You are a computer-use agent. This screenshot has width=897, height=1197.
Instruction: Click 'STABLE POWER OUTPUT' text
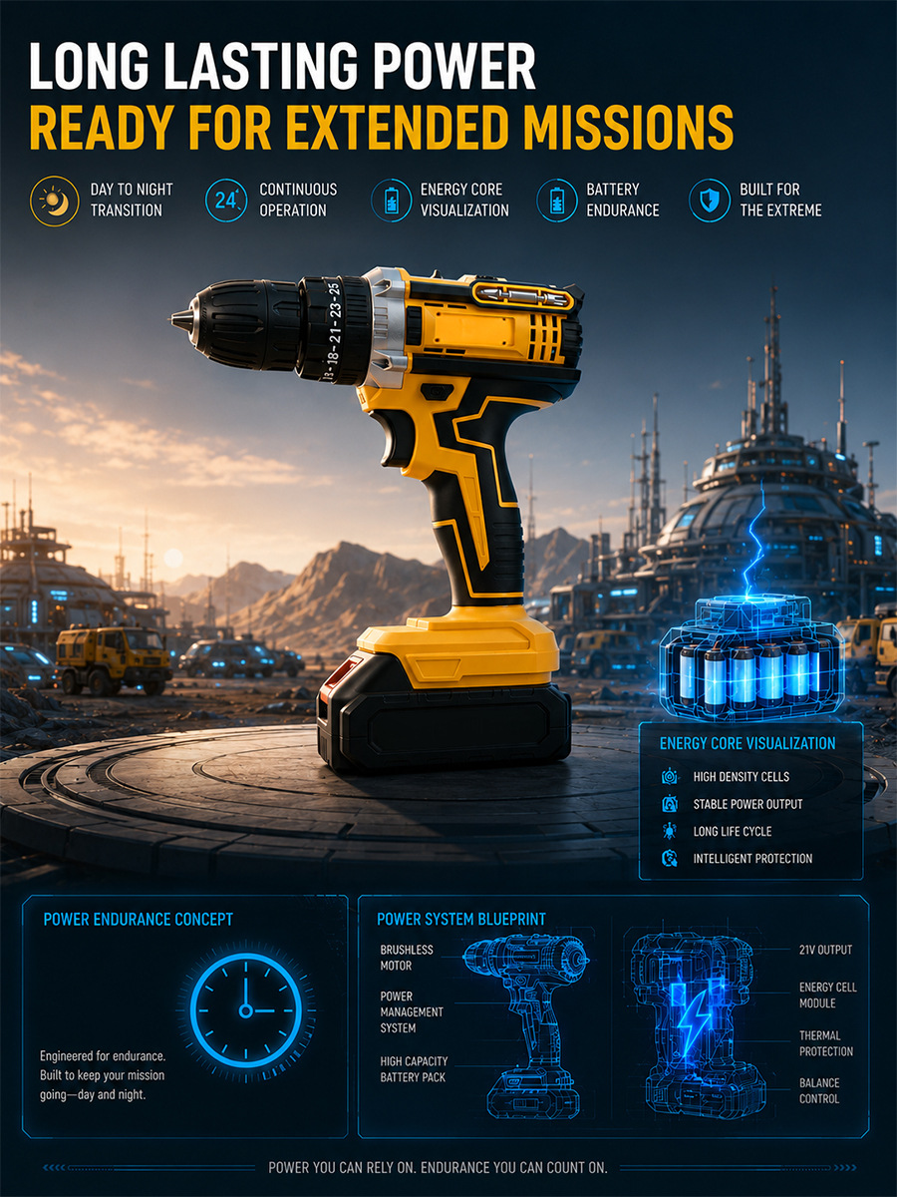pyautogui.click(x=747, y=804)
